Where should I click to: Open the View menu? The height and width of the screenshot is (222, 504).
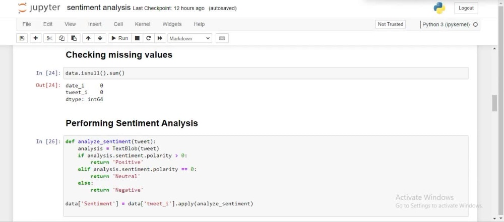pyautogui.click(x=70, y=24)
